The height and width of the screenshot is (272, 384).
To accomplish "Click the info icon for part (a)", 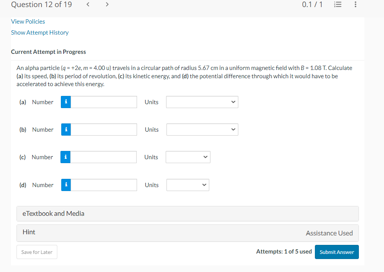I will click(66, 102).
